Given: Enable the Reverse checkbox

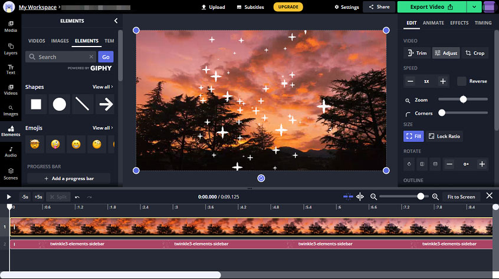Looking at the screenshot, I should [461, 81].
